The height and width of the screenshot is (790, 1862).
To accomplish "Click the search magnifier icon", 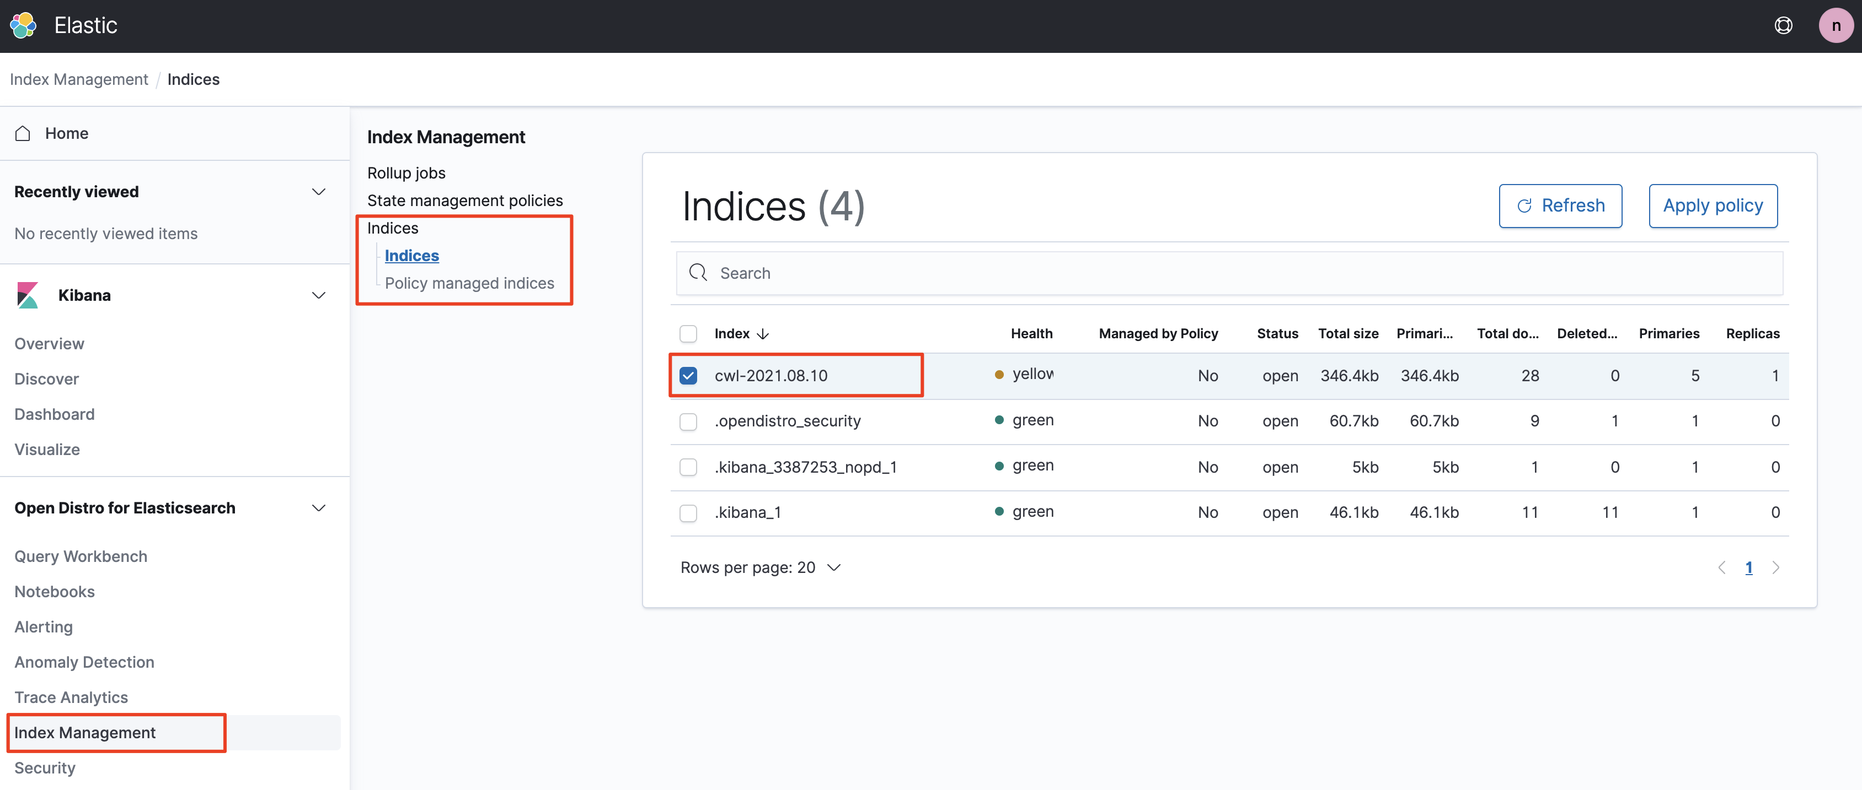I will tap(698, 273).
